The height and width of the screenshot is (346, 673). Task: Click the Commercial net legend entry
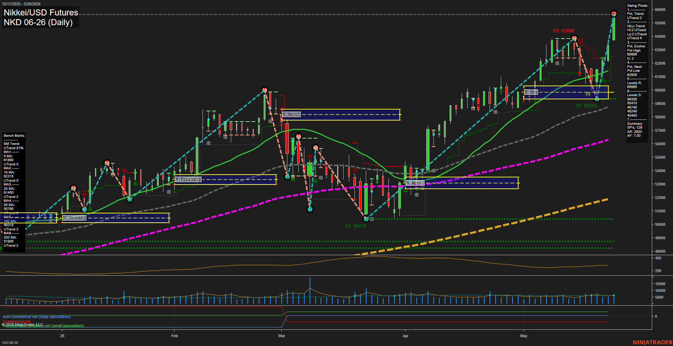pos(17,322)
